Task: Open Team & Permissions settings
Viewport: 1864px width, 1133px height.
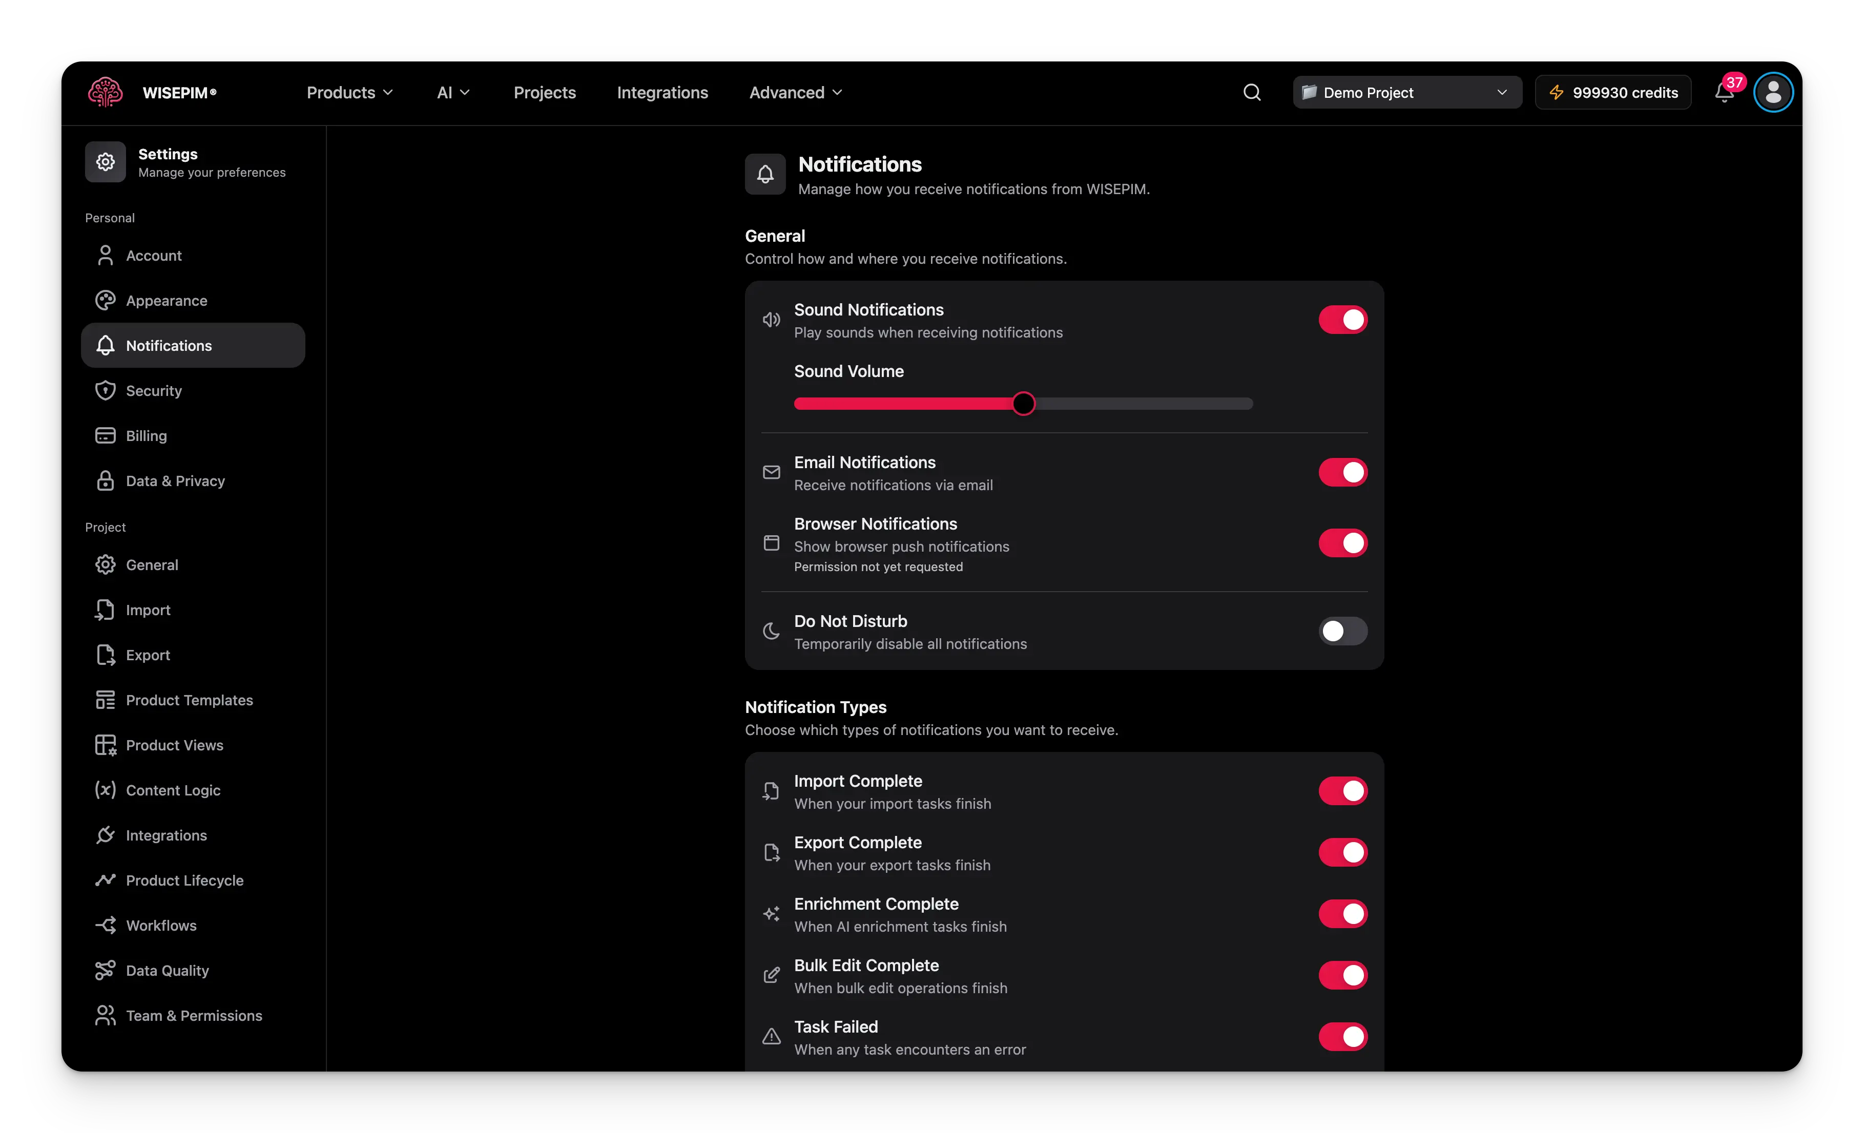Action: (194, 1015)
